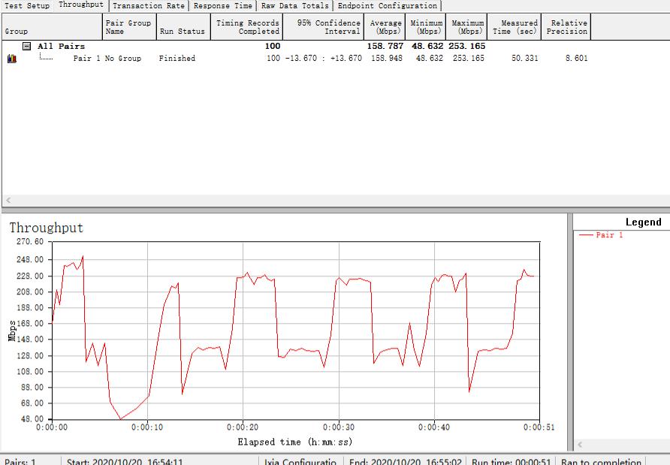Click the 270.60 y-axis label
Screen dimensions: 670x465
[30, 241]
